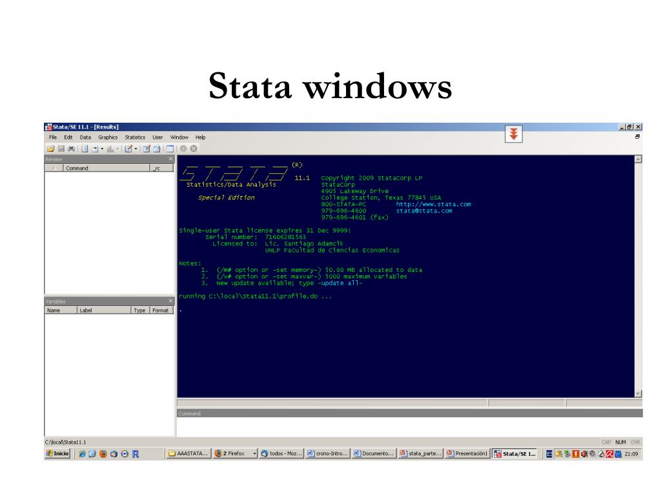Open the Viewer icon dropdown arrow

[102, 149]
